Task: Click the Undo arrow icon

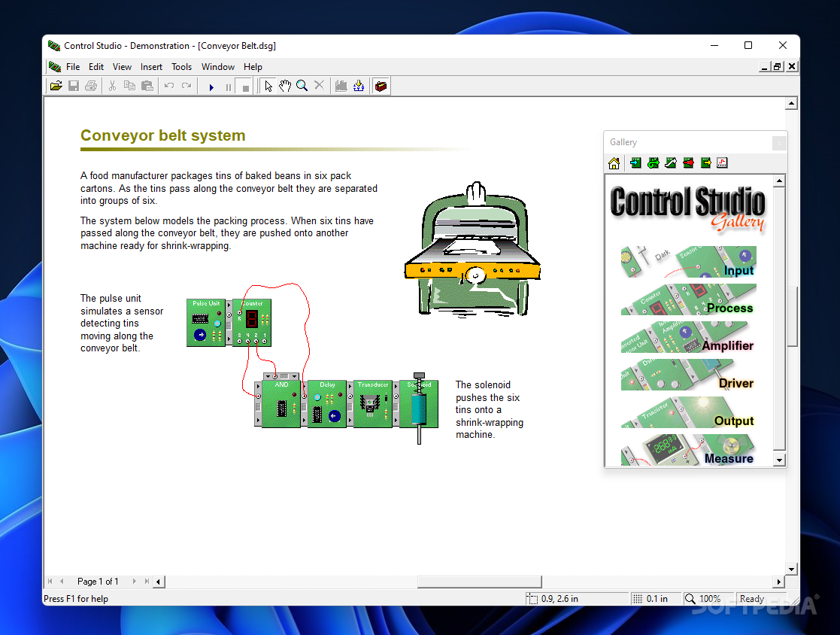Action: (x=168, y=86)
